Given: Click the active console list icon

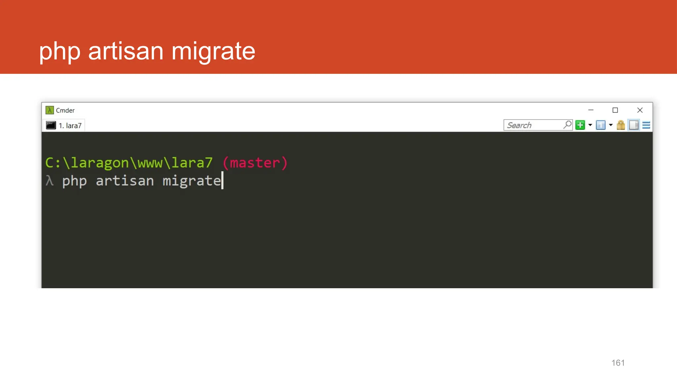Looking at the screenshot, I should [601, 125].
